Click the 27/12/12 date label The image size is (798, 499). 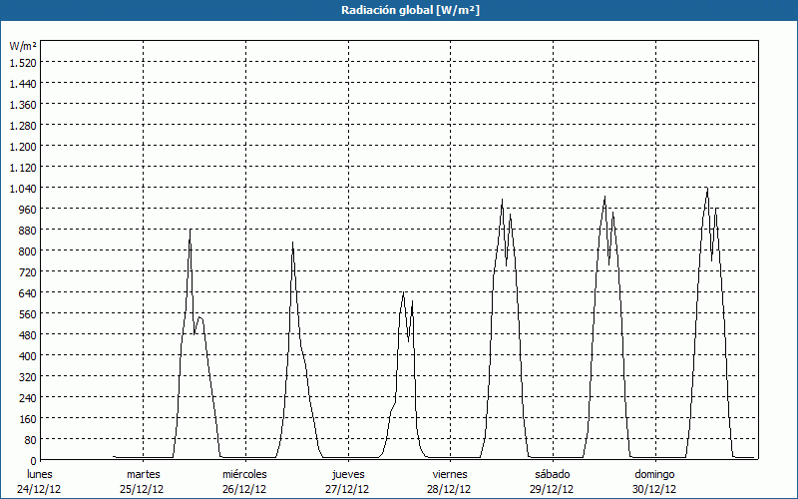coord(347,489)
